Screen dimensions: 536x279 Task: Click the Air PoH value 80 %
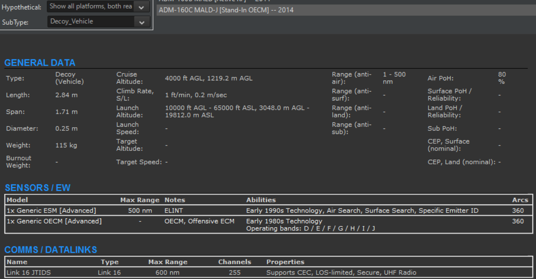point(502,78)
